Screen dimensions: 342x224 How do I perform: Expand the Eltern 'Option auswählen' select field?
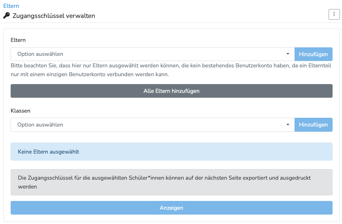tap(152, 54)
